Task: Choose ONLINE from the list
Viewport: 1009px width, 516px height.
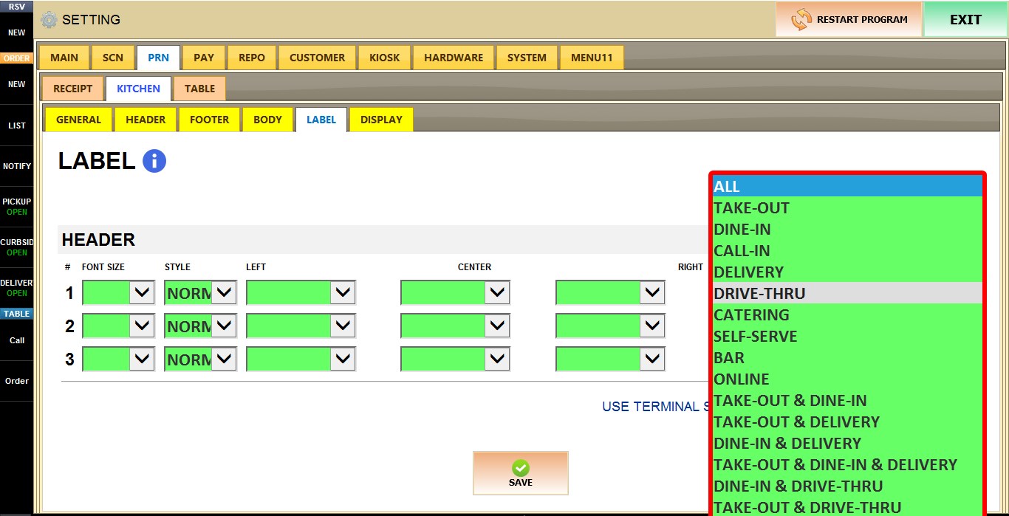Action: (x=847, y=379)
